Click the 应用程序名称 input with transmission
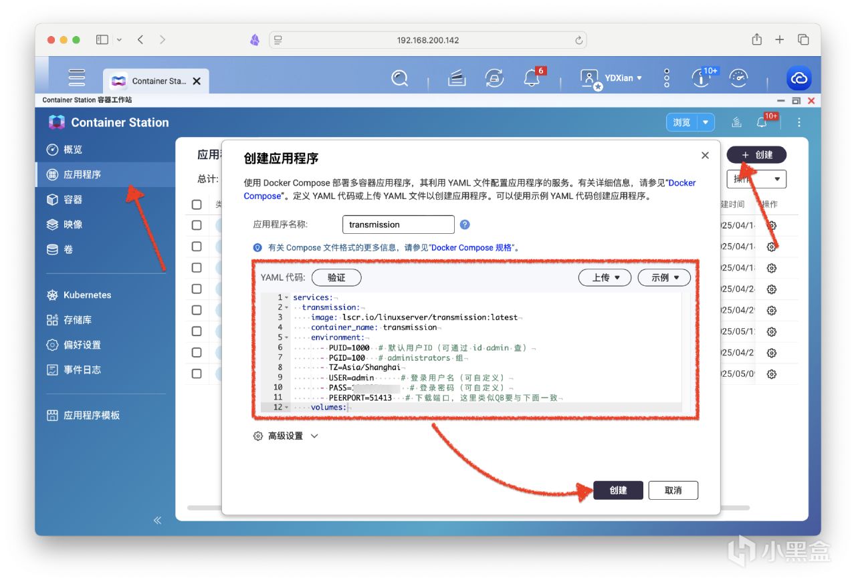Viewport: 856px width, 582px height. (398, 225)
